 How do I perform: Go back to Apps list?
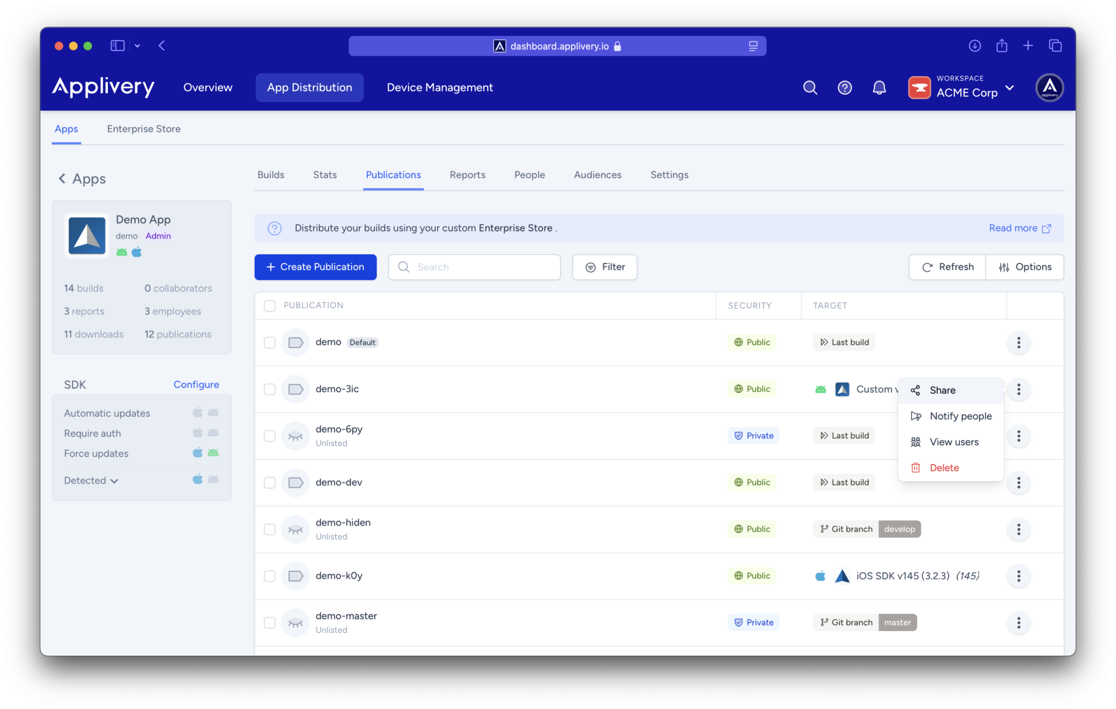[82, 179]
